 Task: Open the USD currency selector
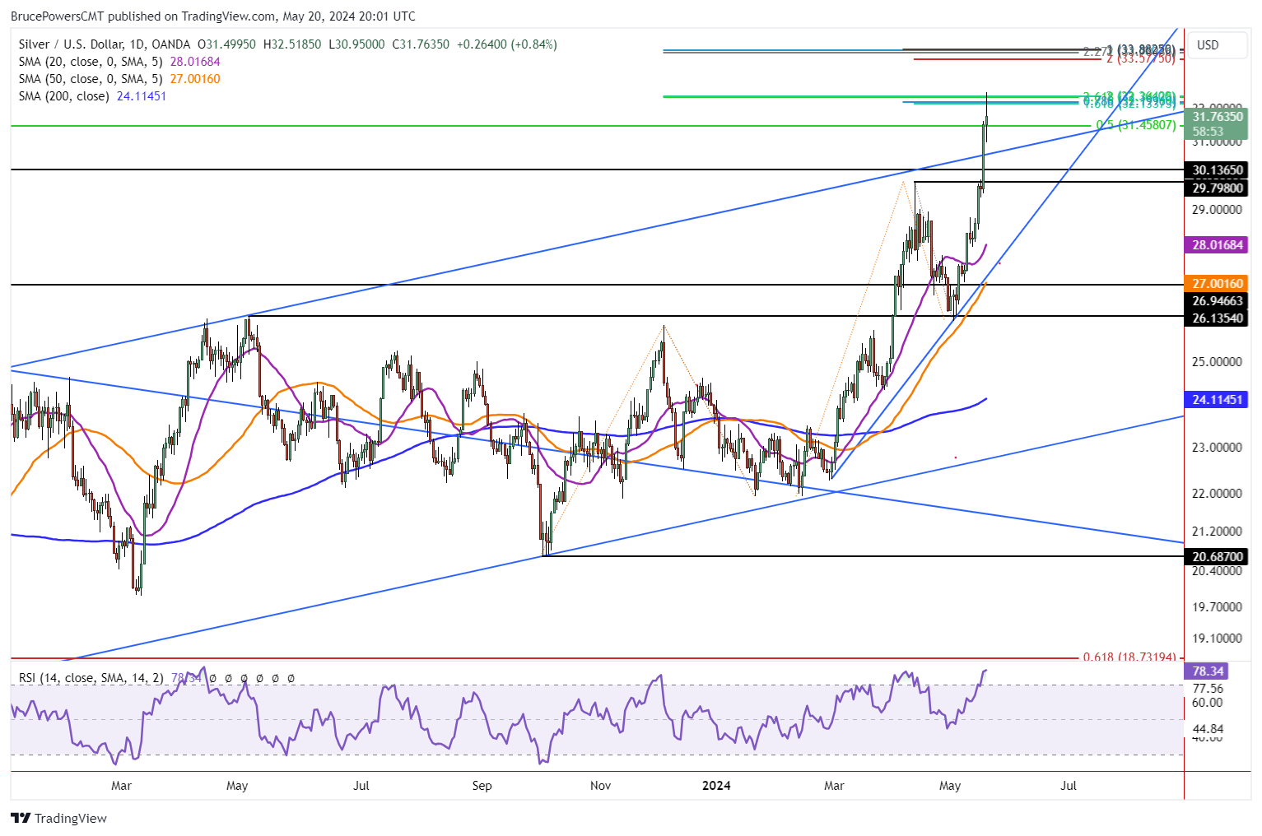1208,45
